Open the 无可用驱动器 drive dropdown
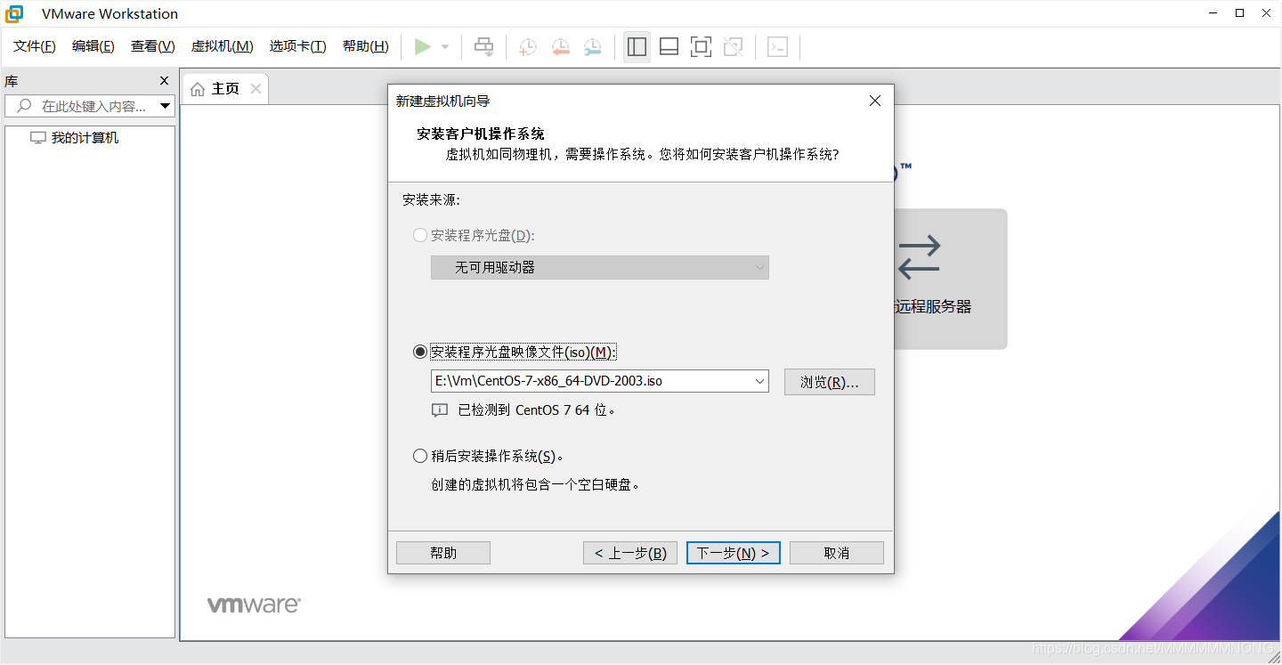 point(600,267)
